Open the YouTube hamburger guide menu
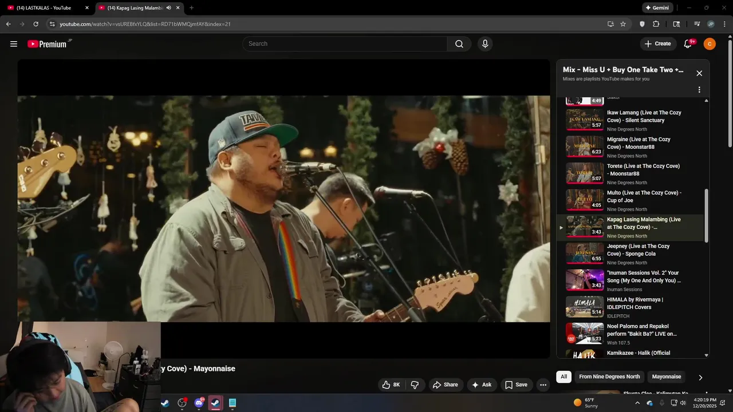 click(14, 44)
